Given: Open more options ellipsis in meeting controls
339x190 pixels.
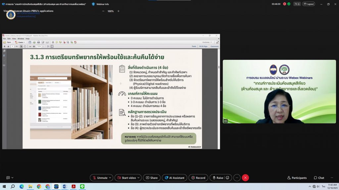Looking at the screenshot, I should (237, 178).
